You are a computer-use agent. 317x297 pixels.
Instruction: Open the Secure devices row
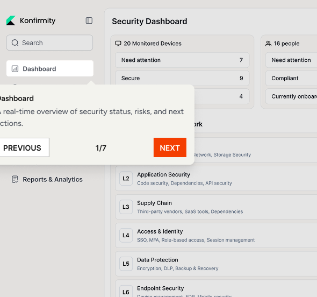(x=182, y=78)
